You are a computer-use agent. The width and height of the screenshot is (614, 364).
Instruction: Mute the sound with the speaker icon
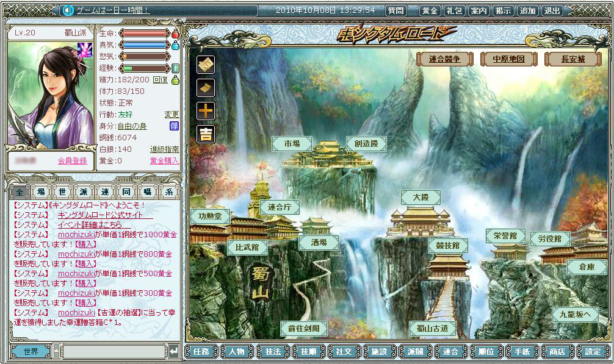point(68,10)
